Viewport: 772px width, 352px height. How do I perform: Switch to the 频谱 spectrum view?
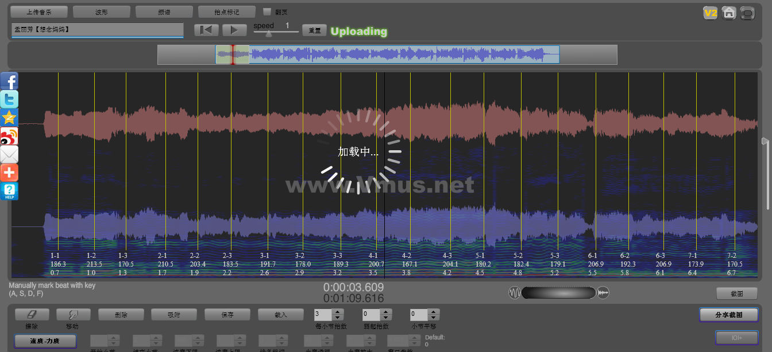(164, 11)
